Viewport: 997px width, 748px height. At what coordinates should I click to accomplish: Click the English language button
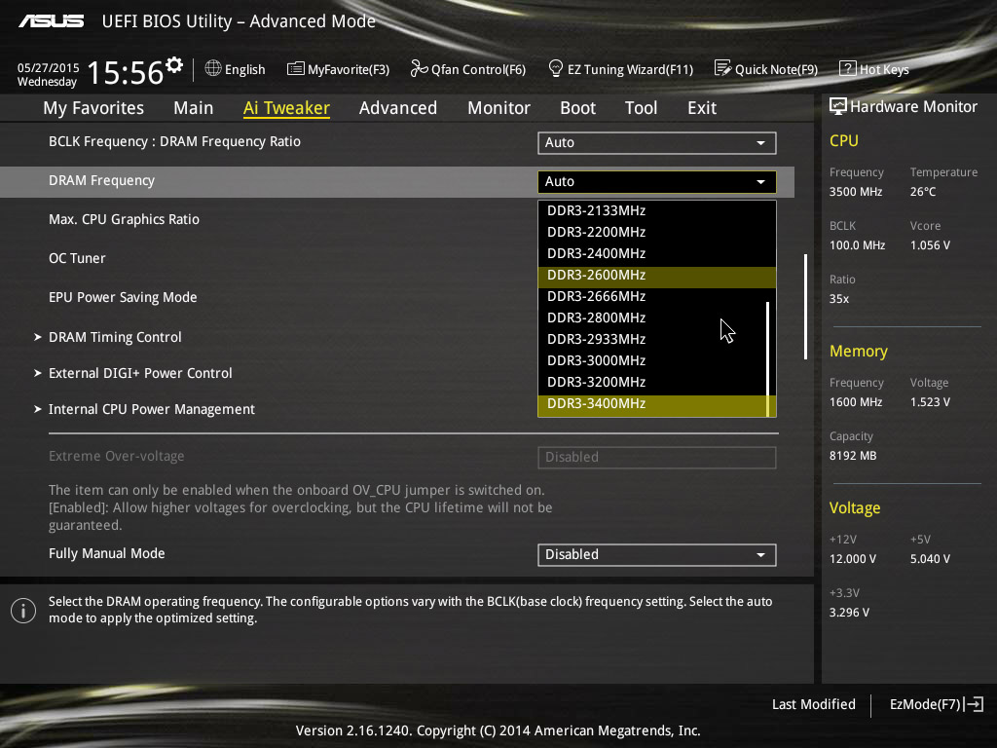pyautogui.click(x=236, y=69)
